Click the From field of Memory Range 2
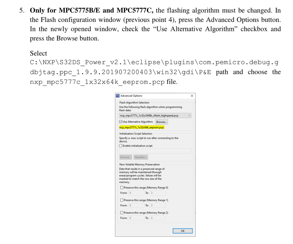Screen dimensions: 293x244 (x=136, y=218)
